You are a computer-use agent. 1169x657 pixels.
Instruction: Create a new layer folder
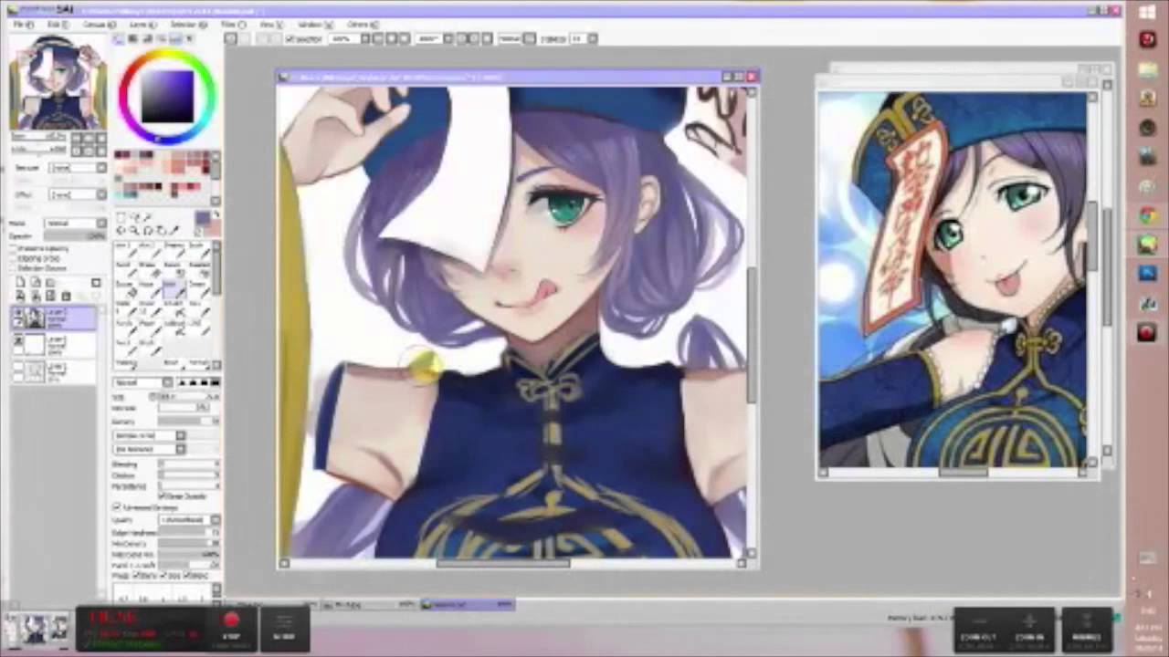[x=50, y=283]
